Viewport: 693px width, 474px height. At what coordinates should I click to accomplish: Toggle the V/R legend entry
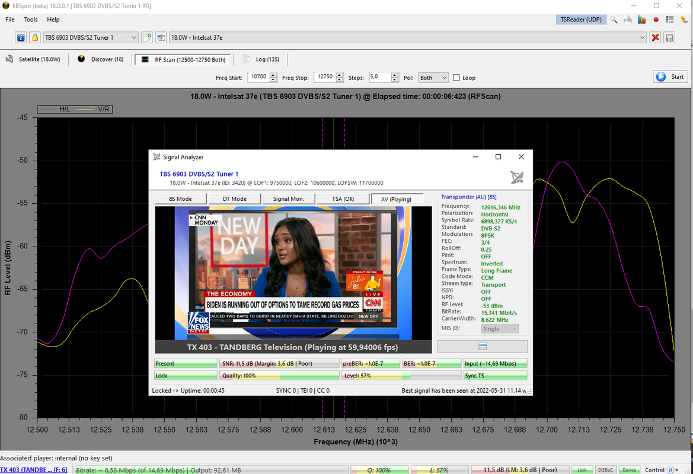[93, 109]
